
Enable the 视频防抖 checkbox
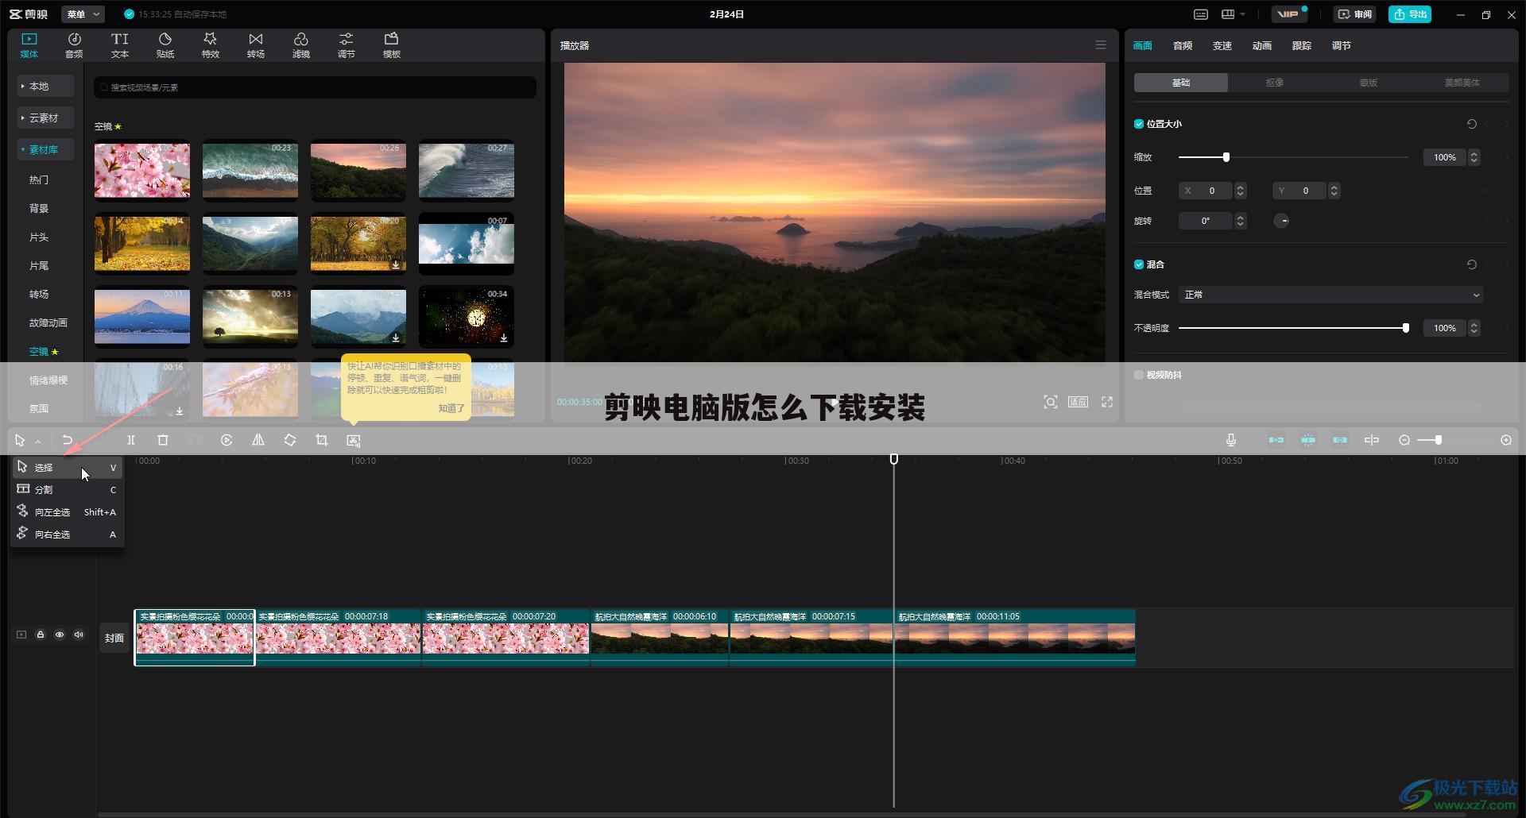(1139, 375)
